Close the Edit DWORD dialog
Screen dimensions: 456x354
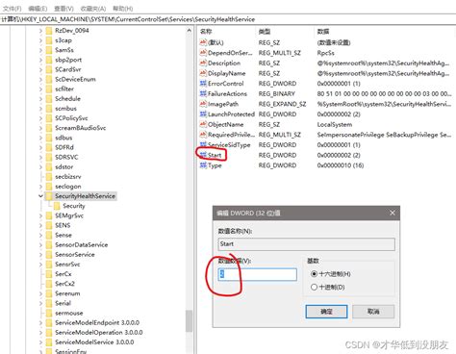point(393,213)
